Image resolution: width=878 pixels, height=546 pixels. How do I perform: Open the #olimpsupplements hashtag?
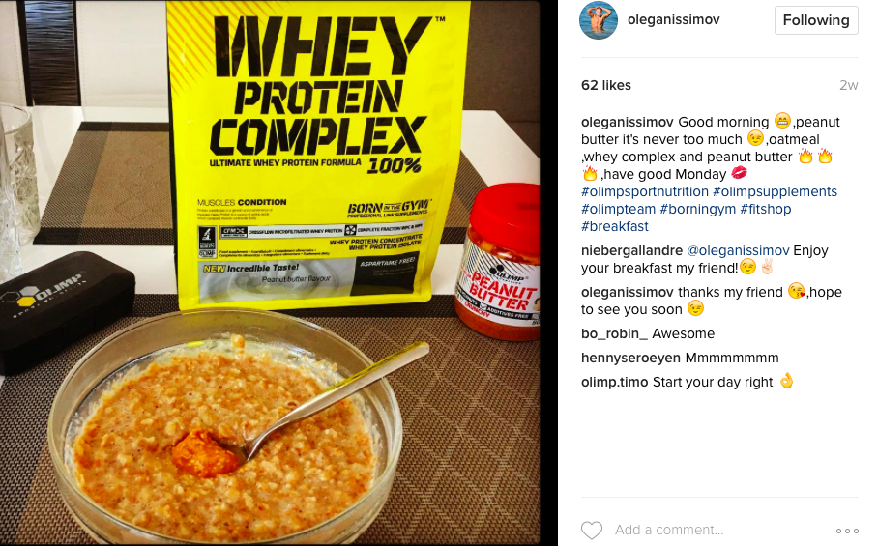tap(775, 191)
